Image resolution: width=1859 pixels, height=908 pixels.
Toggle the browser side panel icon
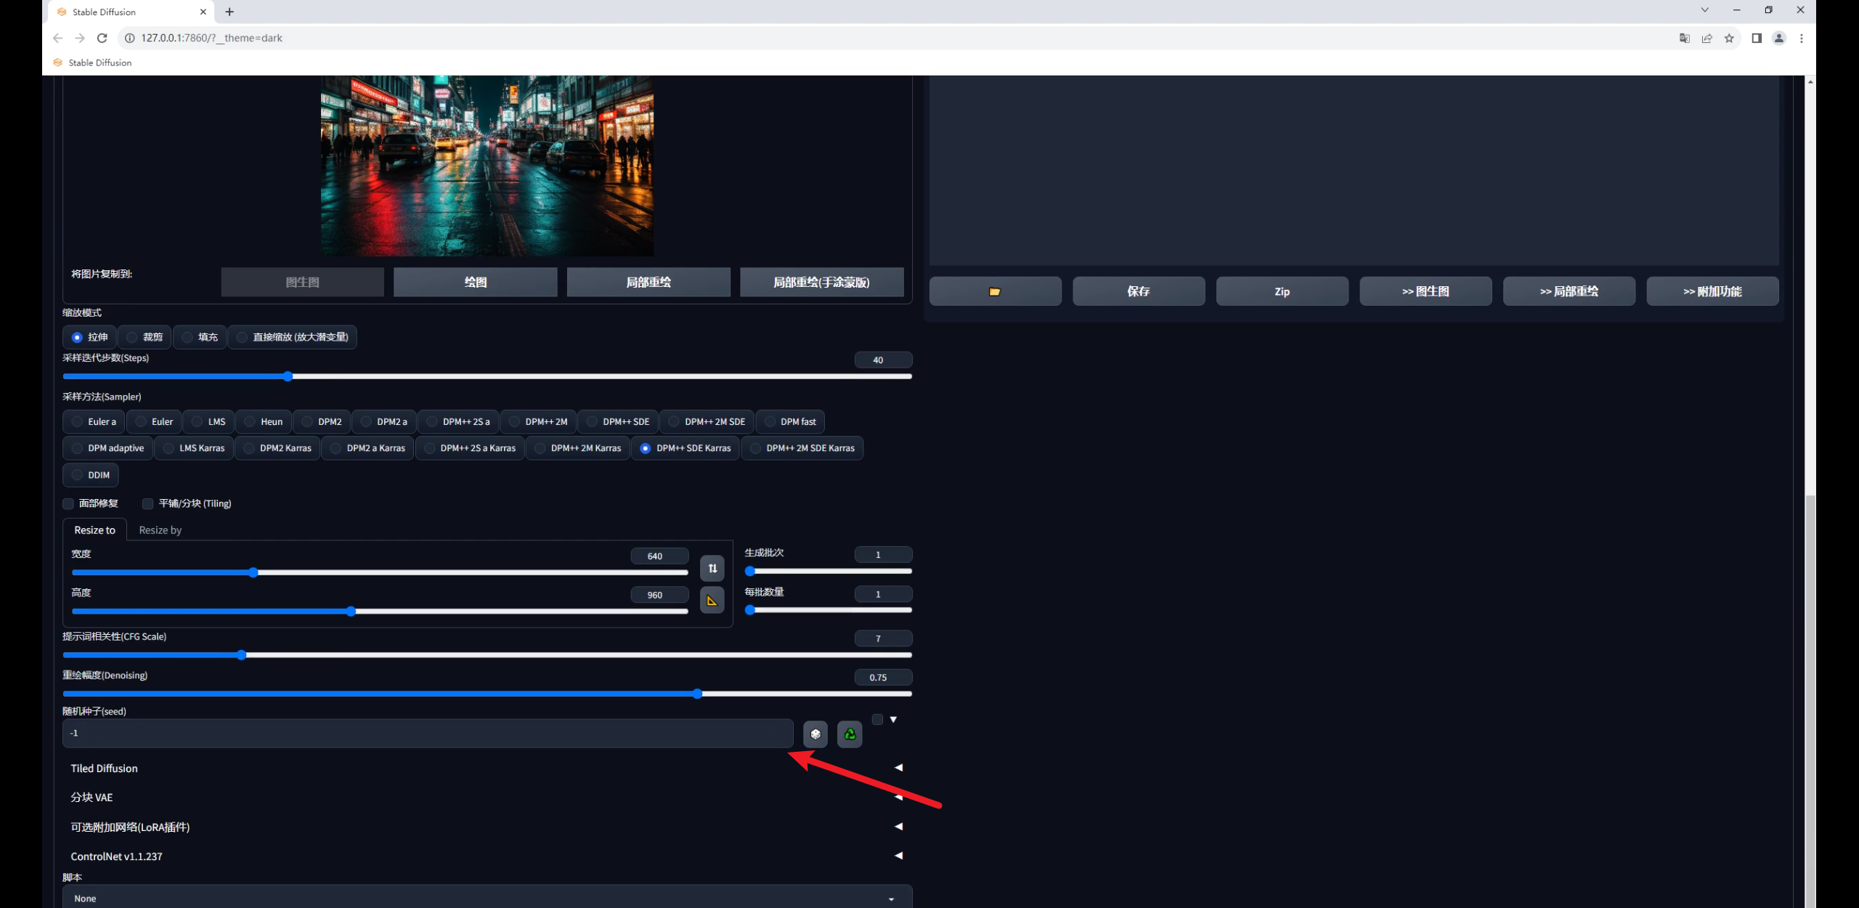(1757, 38)
